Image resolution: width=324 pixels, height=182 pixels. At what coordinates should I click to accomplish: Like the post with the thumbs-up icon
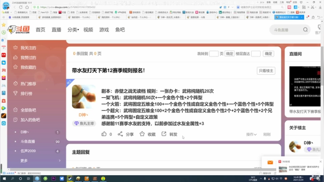(x=104, y=134)
